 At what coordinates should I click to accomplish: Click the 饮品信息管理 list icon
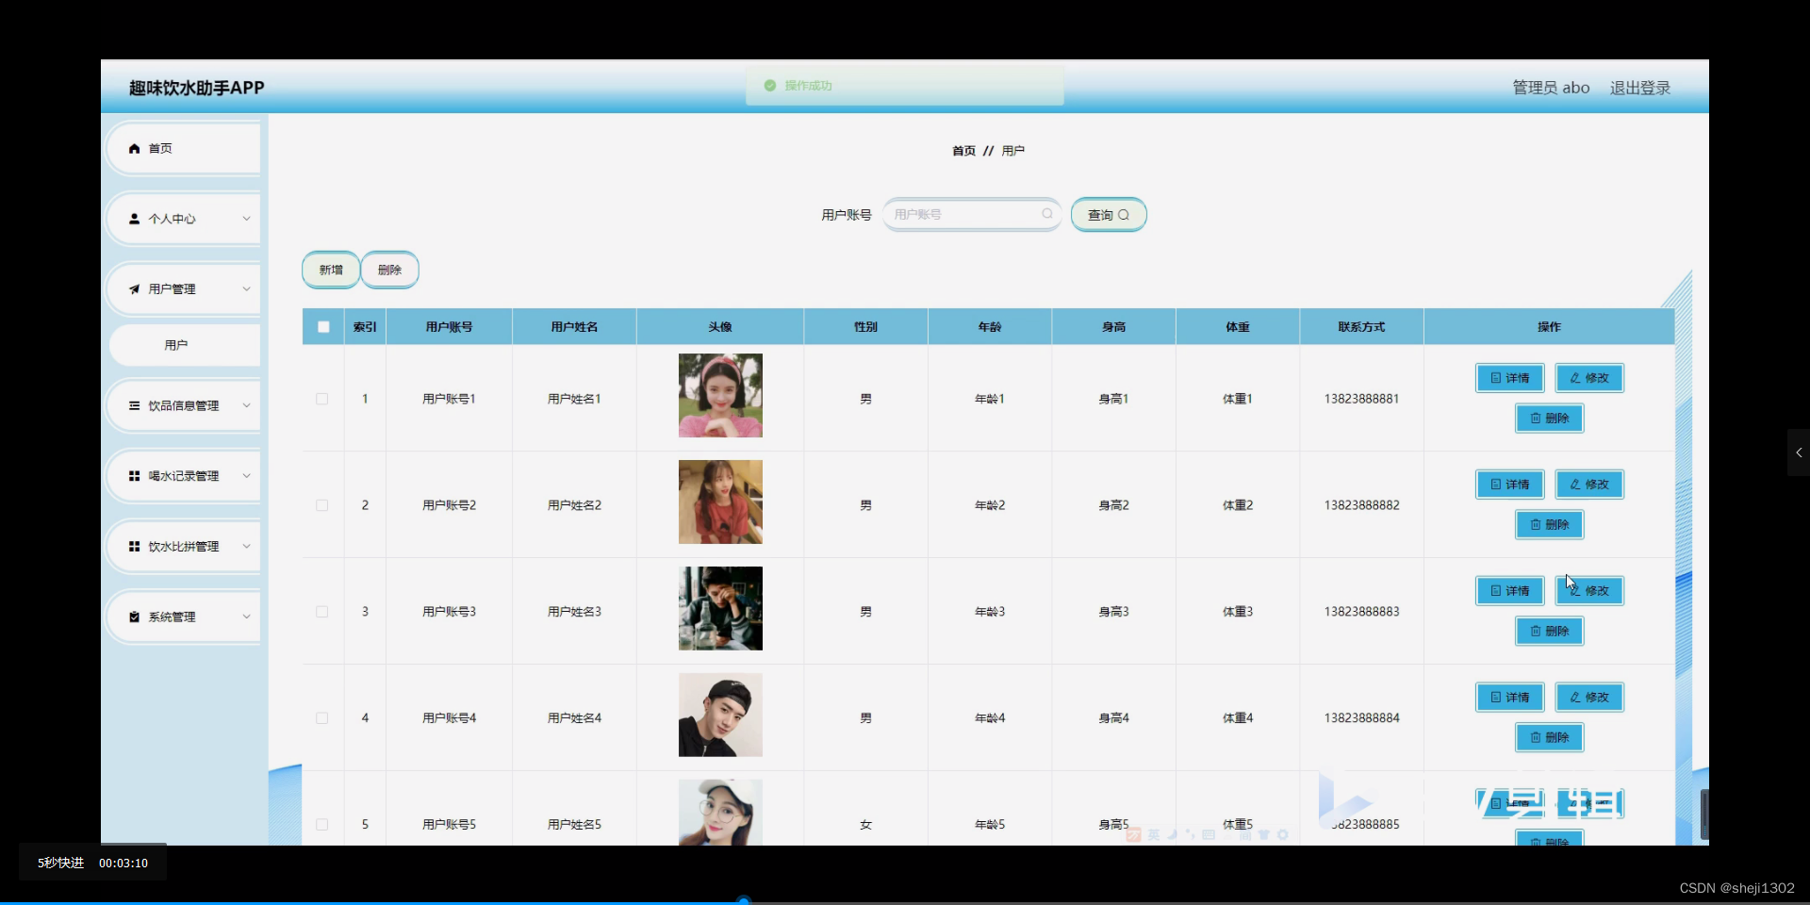coord(136,405)
